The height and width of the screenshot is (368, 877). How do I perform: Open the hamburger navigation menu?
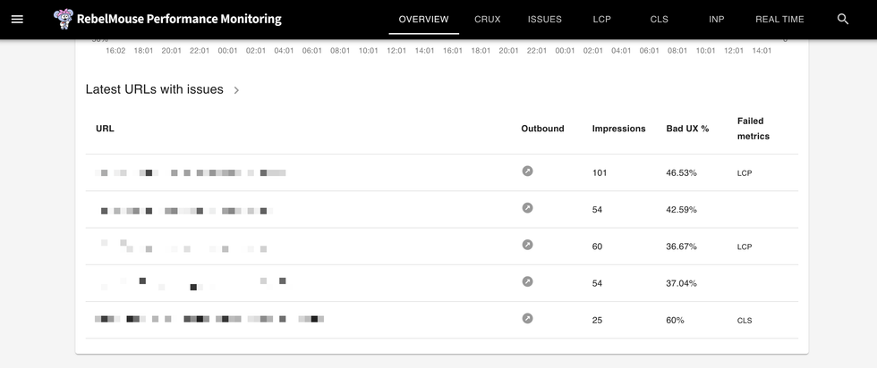coord(17,19)
